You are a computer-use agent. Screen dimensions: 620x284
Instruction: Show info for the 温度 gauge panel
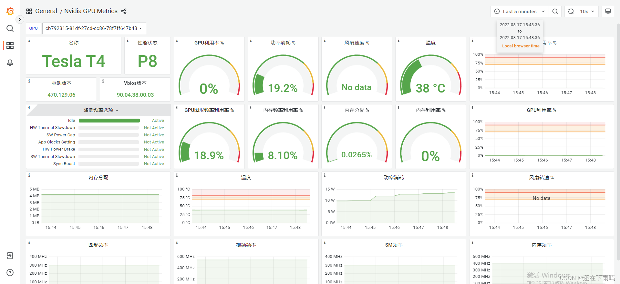point(398,40)
